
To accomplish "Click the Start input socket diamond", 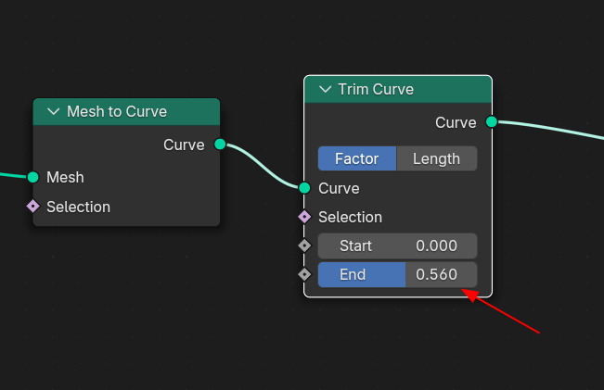I will click(x=304, y=245).
